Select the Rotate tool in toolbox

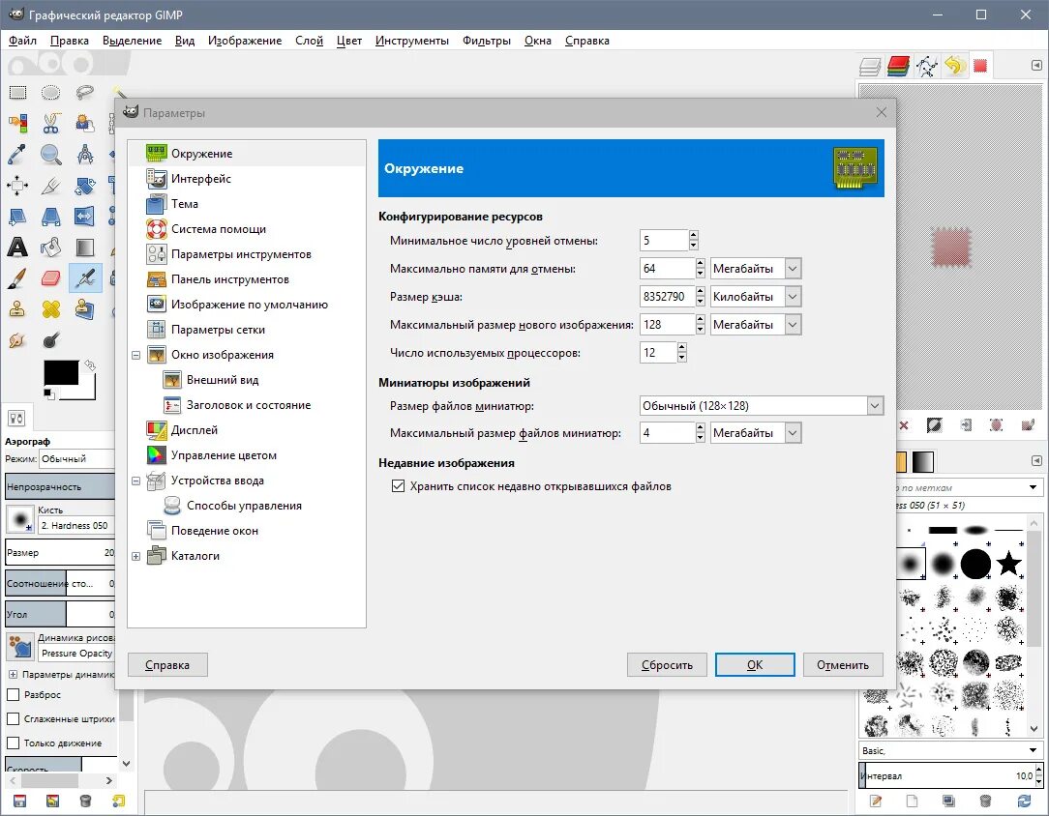(x=85, y=185)
